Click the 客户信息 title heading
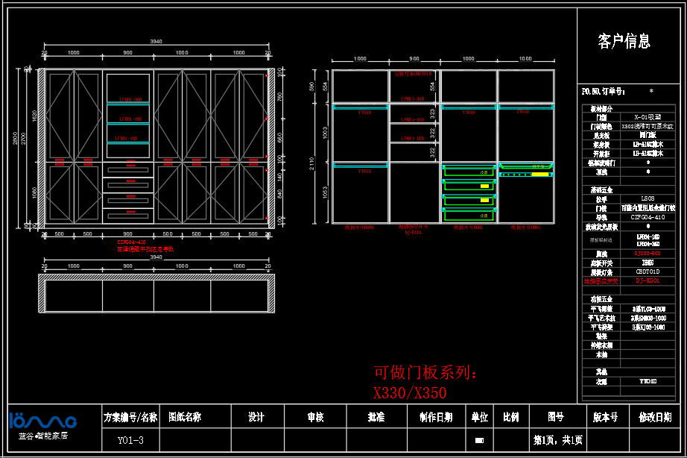687x458 pixels. [624, 41]
